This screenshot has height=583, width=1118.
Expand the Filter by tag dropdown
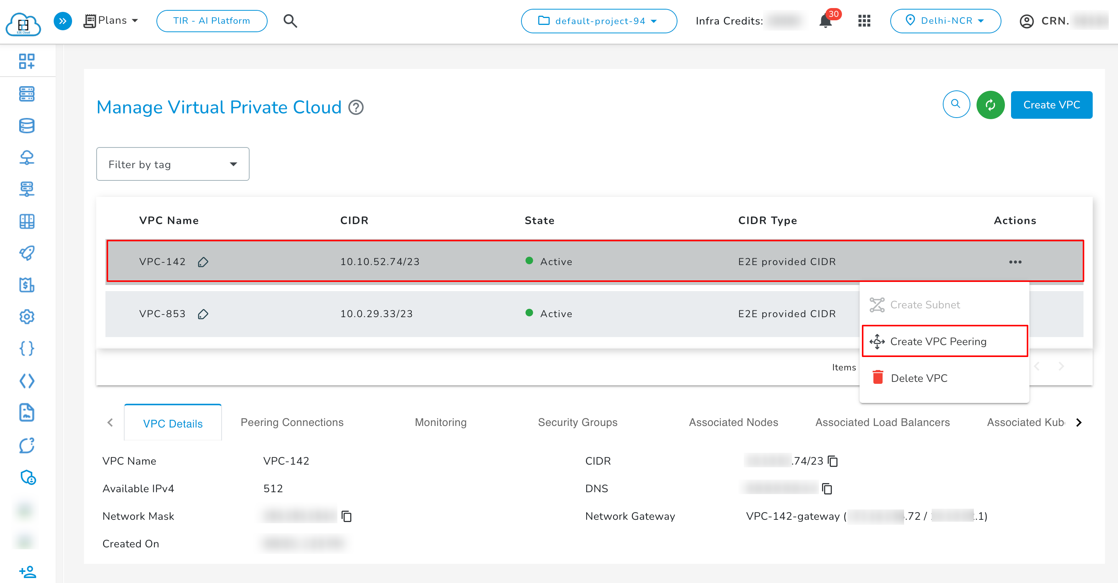(172, 164)
